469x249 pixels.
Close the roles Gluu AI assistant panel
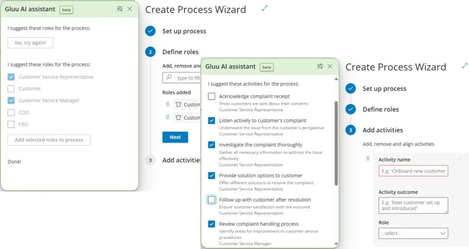click(x=130, y=9)
